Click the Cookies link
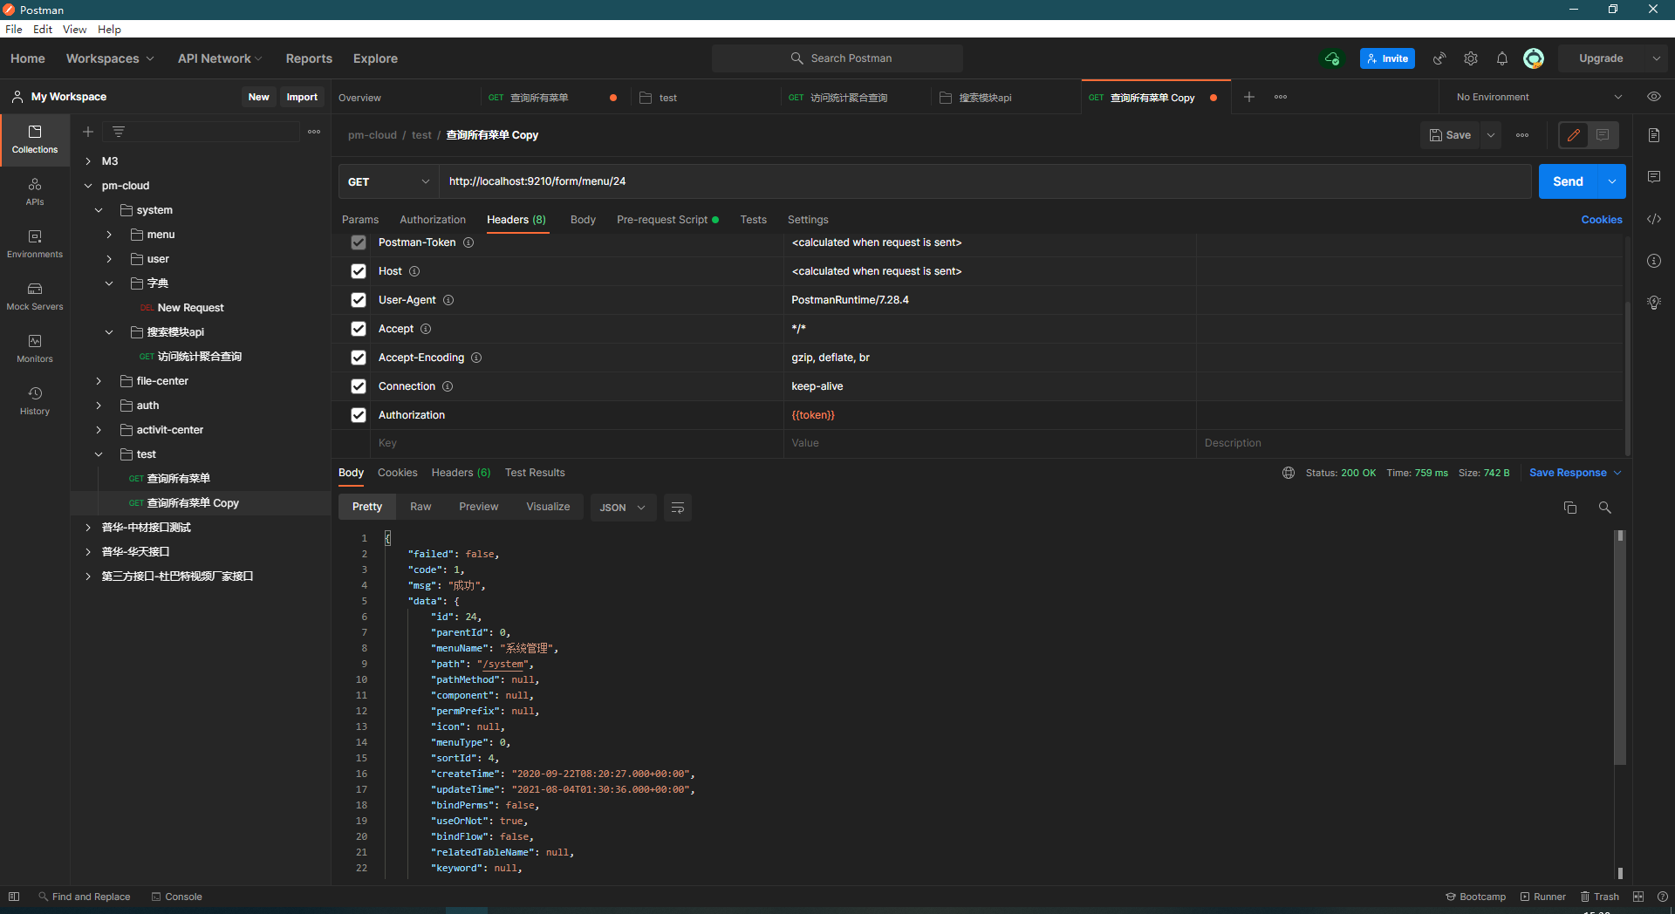 pyautogui.click(x=1601, y=220)
